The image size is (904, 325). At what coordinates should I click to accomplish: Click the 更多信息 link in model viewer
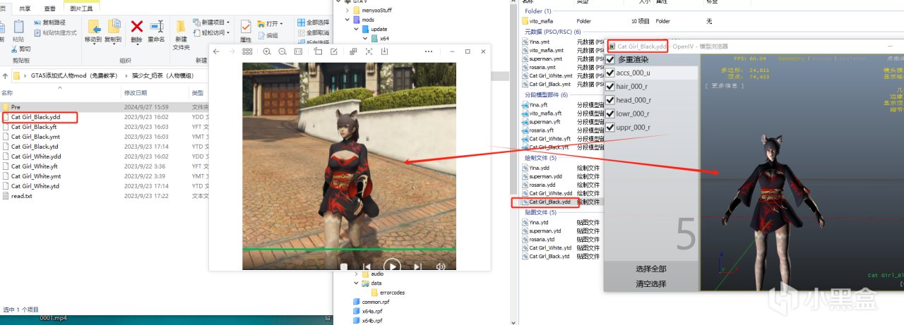point(723,86)
